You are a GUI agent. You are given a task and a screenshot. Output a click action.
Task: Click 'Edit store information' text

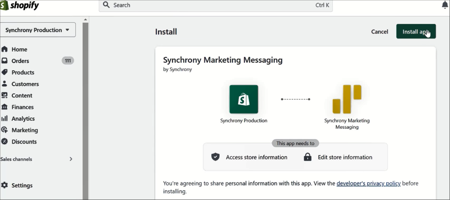pos(345,157)
